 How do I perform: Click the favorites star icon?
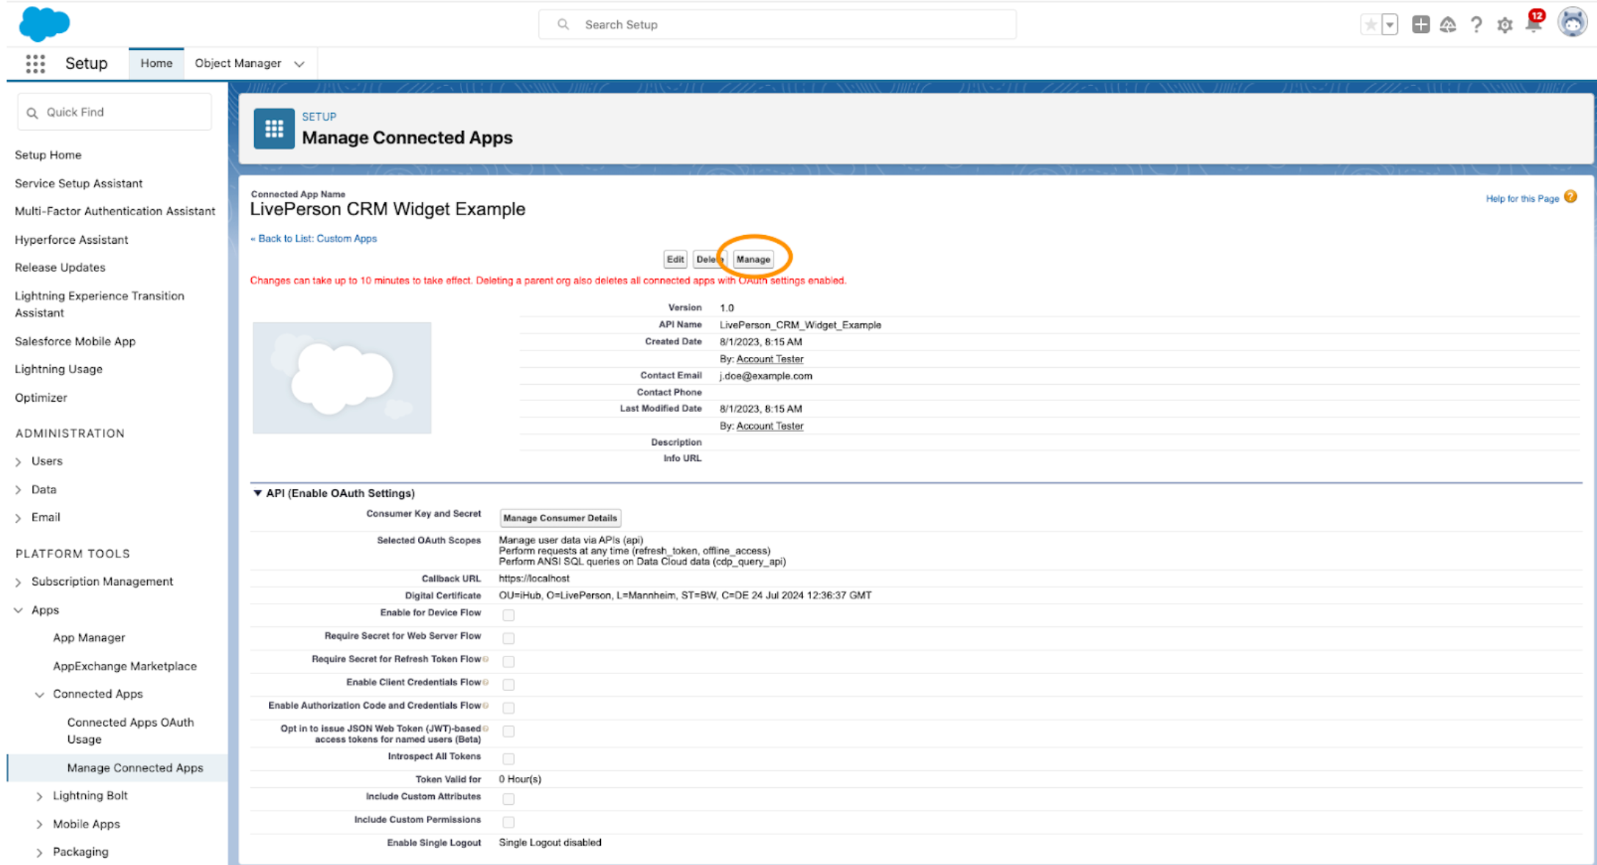(1371, 24)
